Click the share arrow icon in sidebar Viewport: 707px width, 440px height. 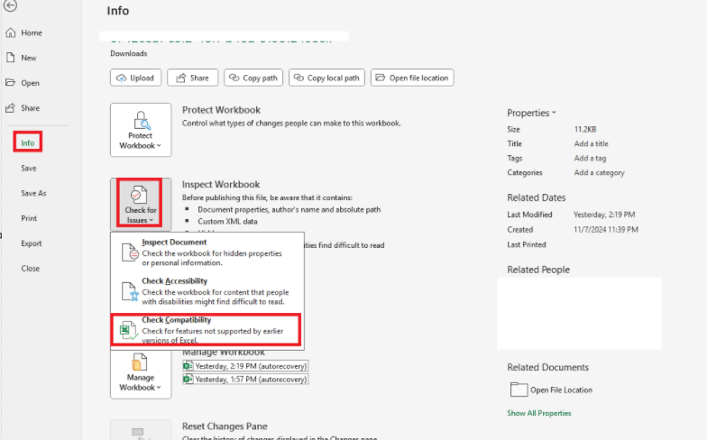point(11,108)
